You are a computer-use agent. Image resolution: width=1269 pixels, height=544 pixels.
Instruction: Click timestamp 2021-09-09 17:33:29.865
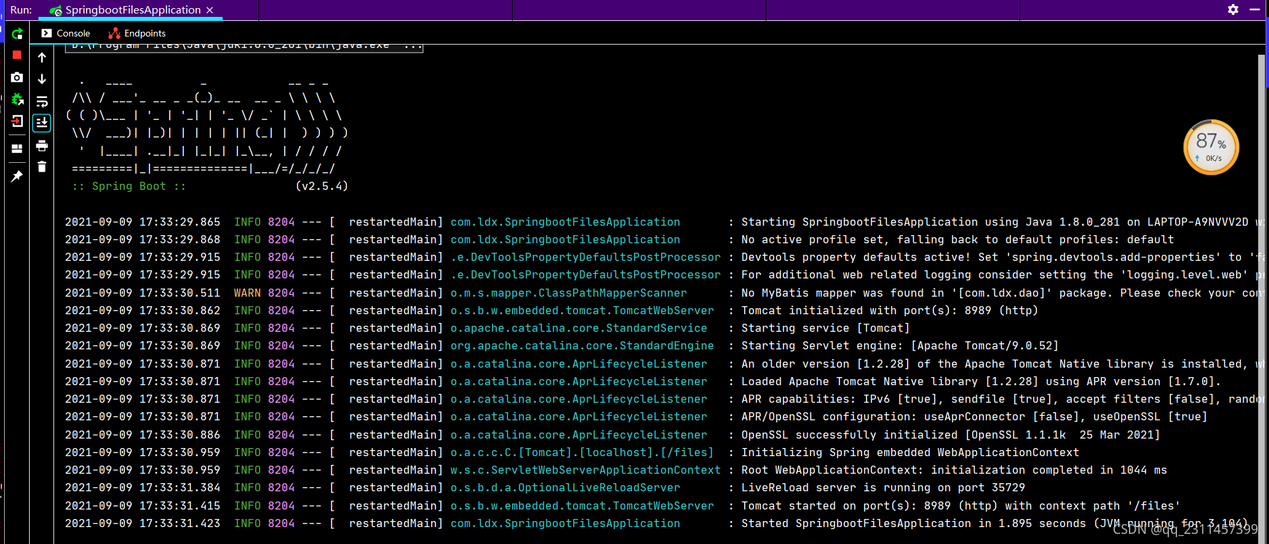coord(143,222)
